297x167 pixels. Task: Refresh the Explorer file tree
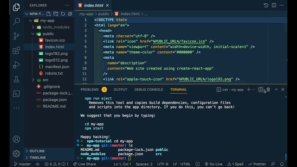point(63,14)
